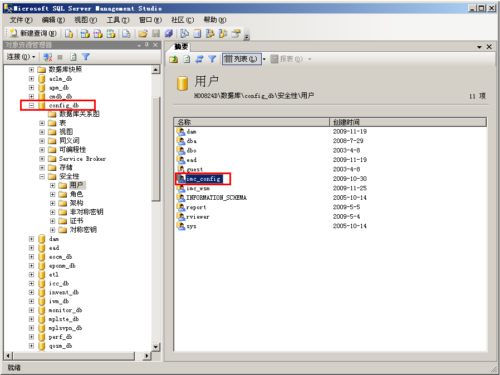Select the 架构 (Schemas) tree folder
Image resolution: width=500 pixels, height=375 pixels.
coord(76,203)
